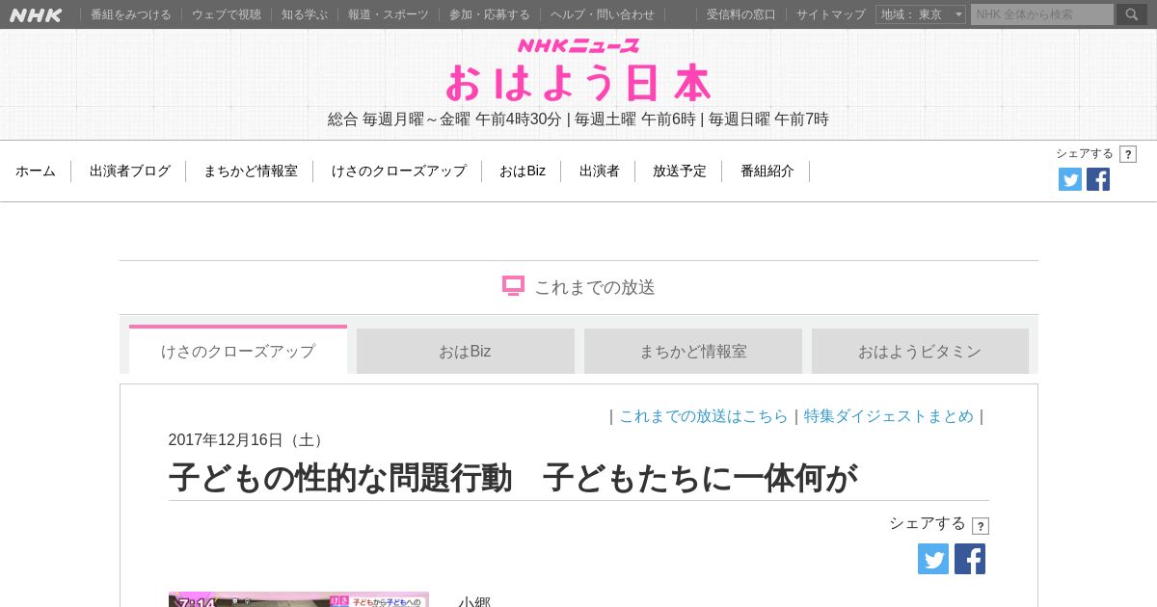1157x607 pixels.
Task: Click the これまでの放送 section heading
Action: pos(595,287)
